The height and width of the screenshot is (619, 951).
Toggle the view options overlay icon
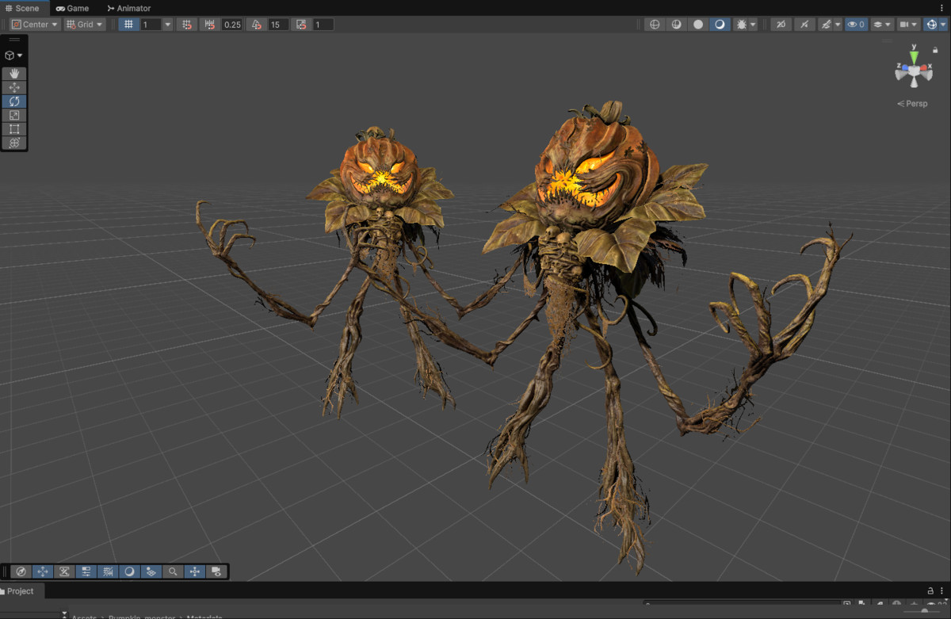(x=151, y=571)
